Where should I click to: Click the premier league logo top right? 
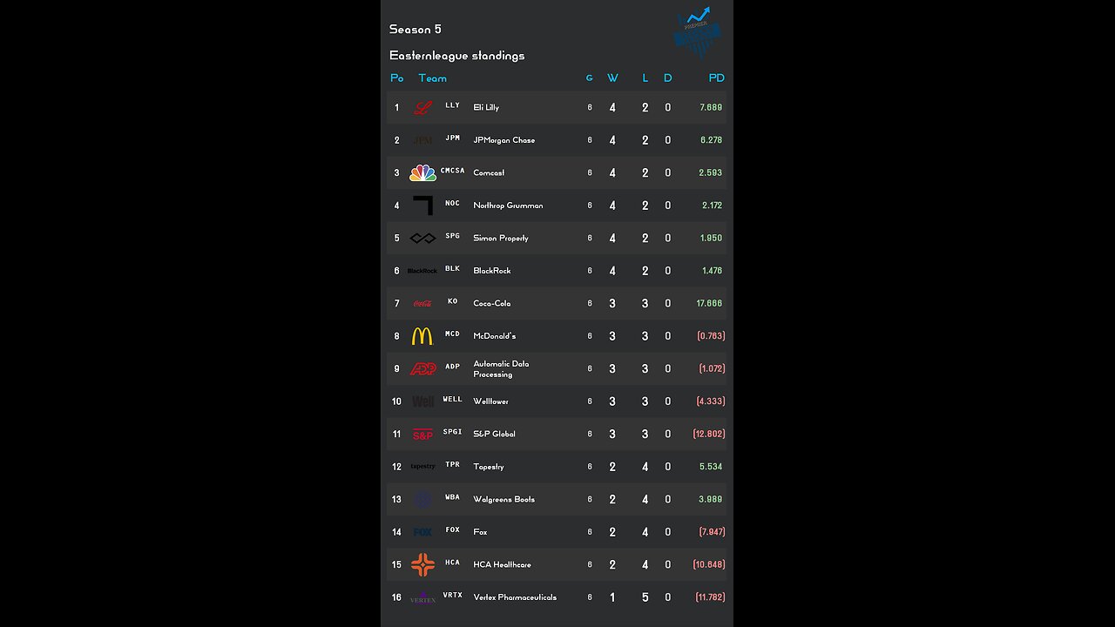point(698,32)
